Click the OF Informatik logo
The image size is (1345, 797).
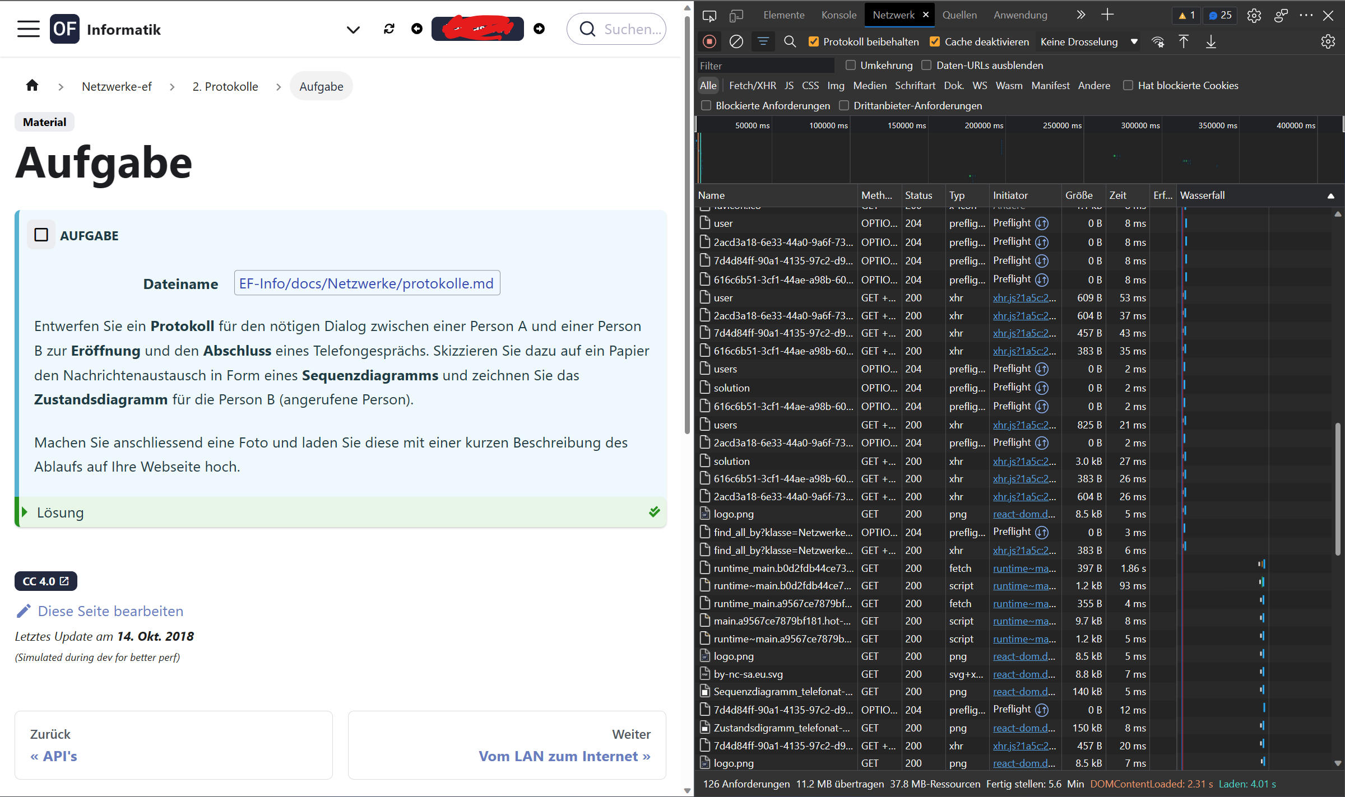click(105, 29)
